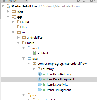97x100 pixels.
Task: Click the androidTest folder icon
Action: pyautogui.click(x=24, y=38)
